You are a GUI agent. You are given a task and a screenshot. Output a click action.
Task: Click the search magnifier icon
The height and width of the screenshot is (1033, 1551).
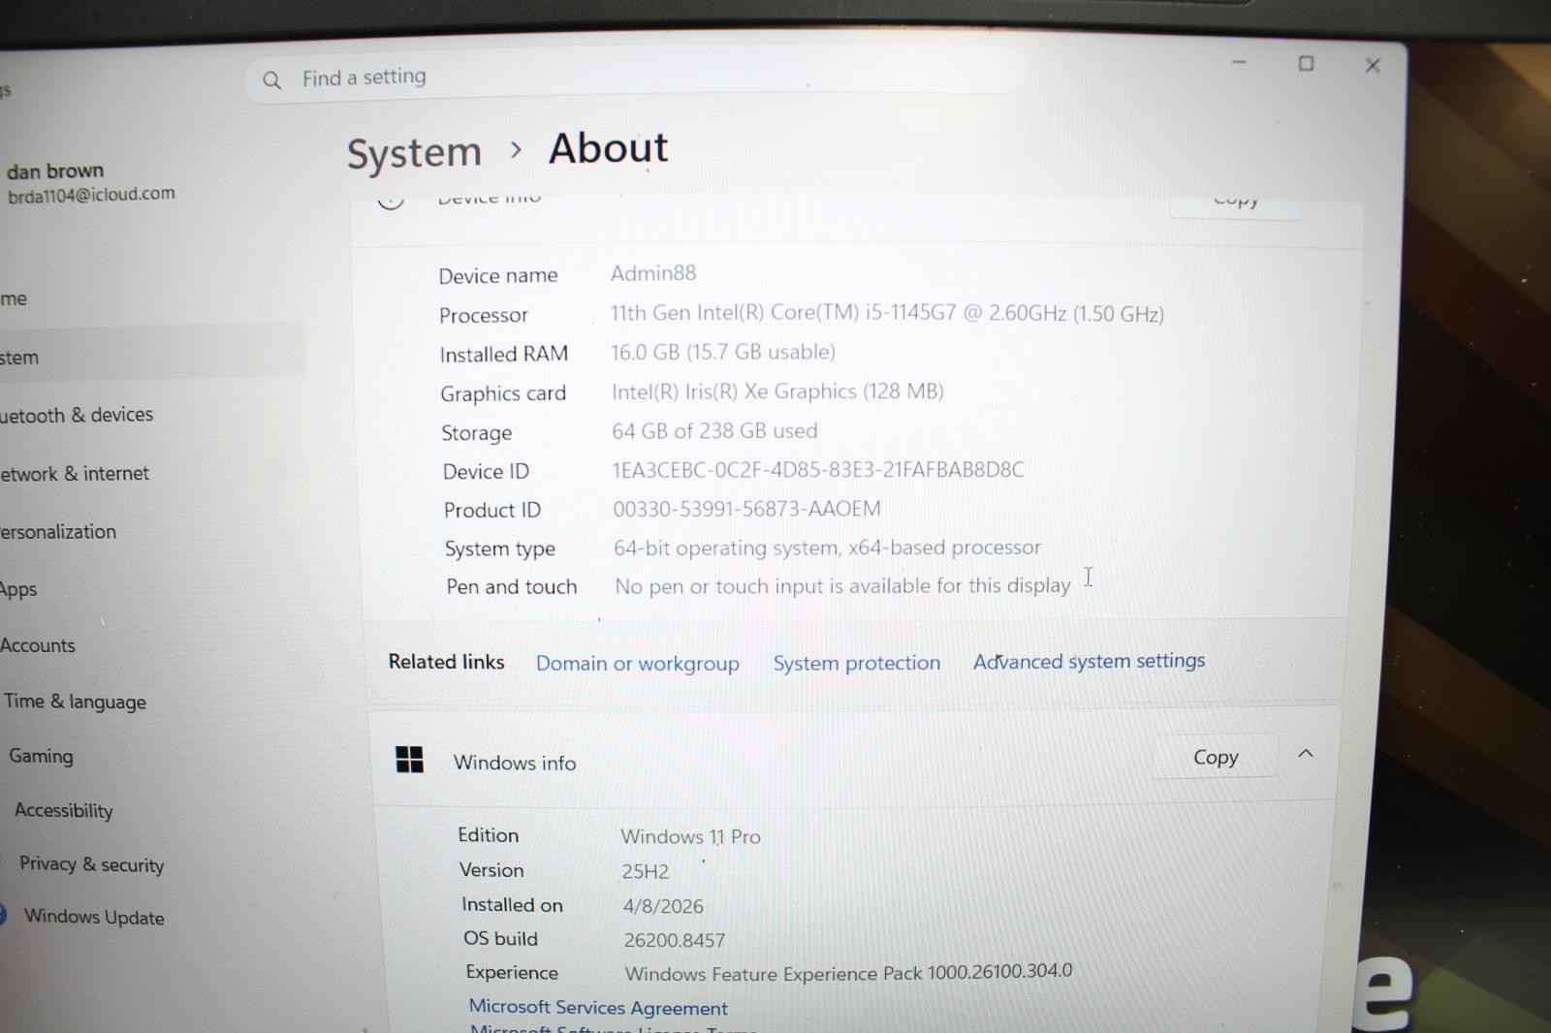[272, 79]
